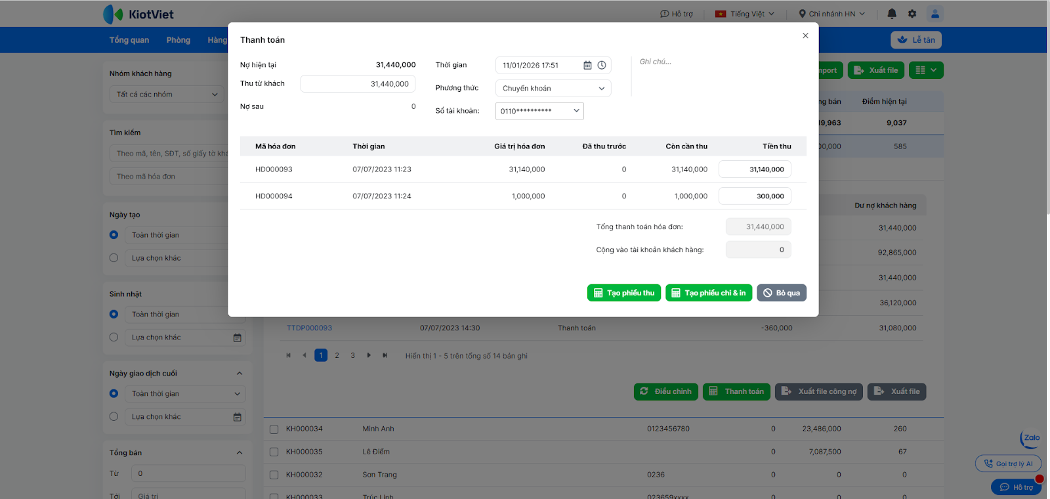The height and width of the screenshot is (499, 1050).
Task: Open settings gear icon in header
Action: tap(912, 14)
